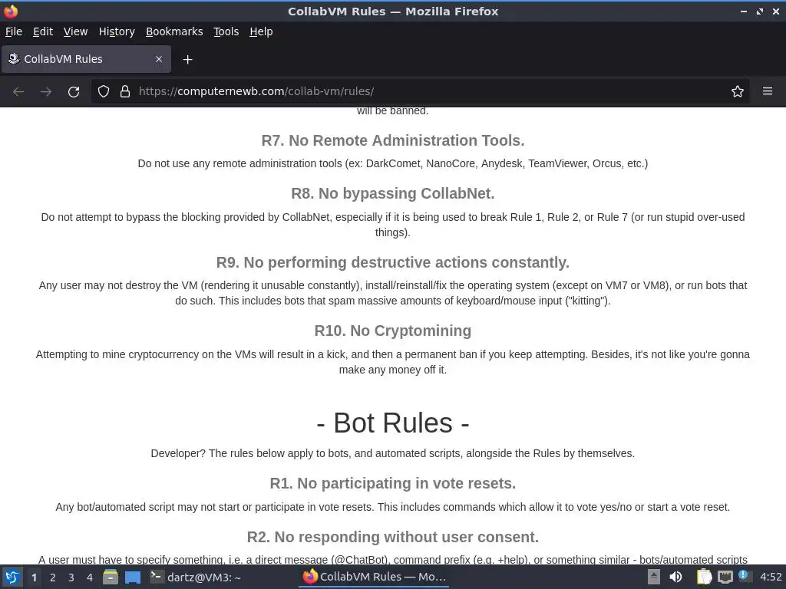Open the Edit menu
This screenshot has width=786, height=589.
point(43,31)
